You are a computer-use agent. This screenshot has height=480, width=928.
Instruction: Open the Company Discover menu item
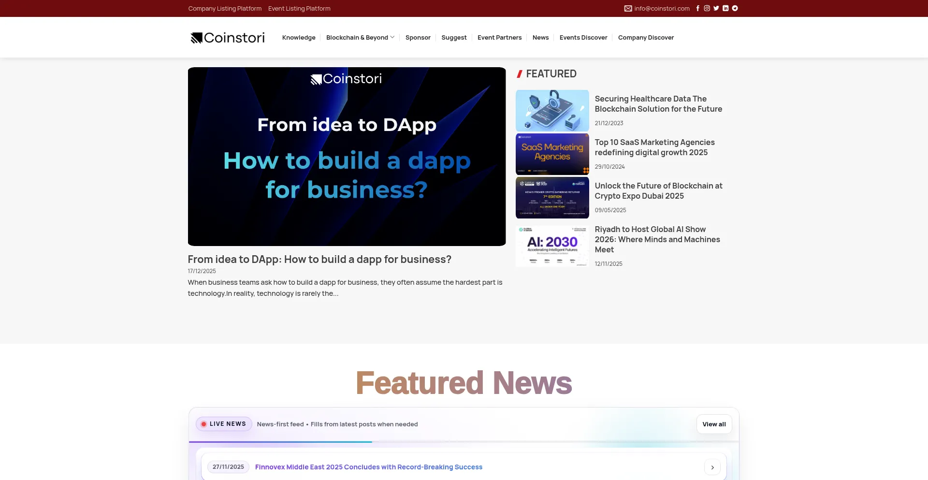(x=646, y=38)
